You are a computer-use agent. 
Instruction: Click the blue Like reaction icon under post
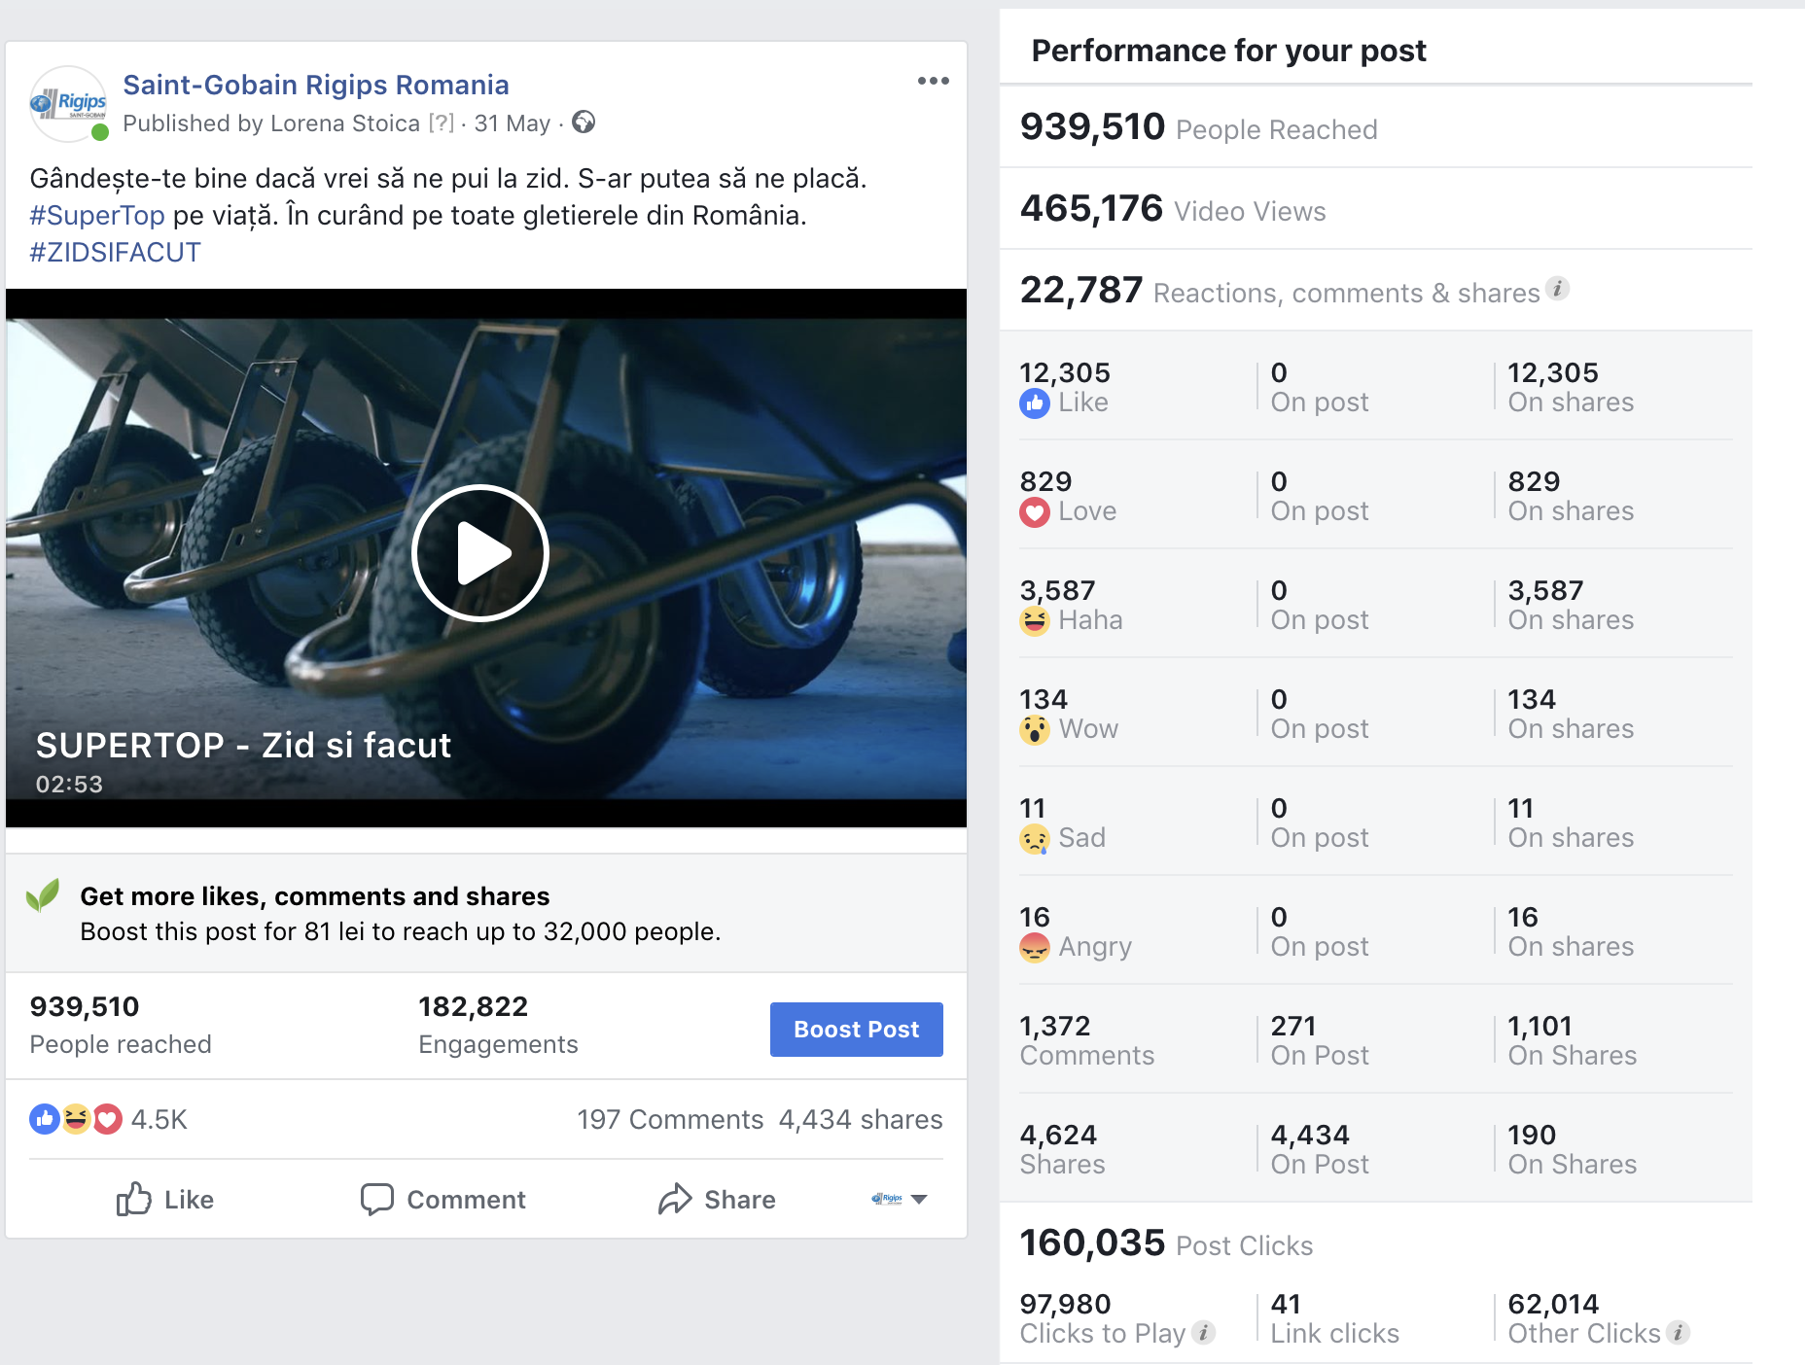point(45,1119)
